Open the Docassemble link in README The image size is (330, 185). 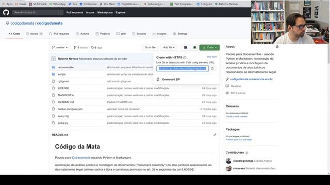81,158
